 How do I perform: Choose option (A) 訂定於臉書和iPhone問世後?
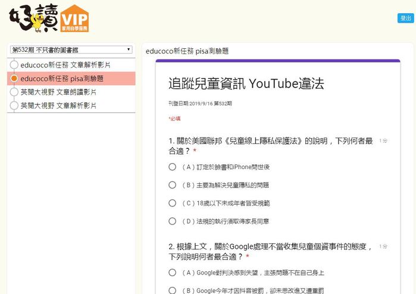[172, 167]
